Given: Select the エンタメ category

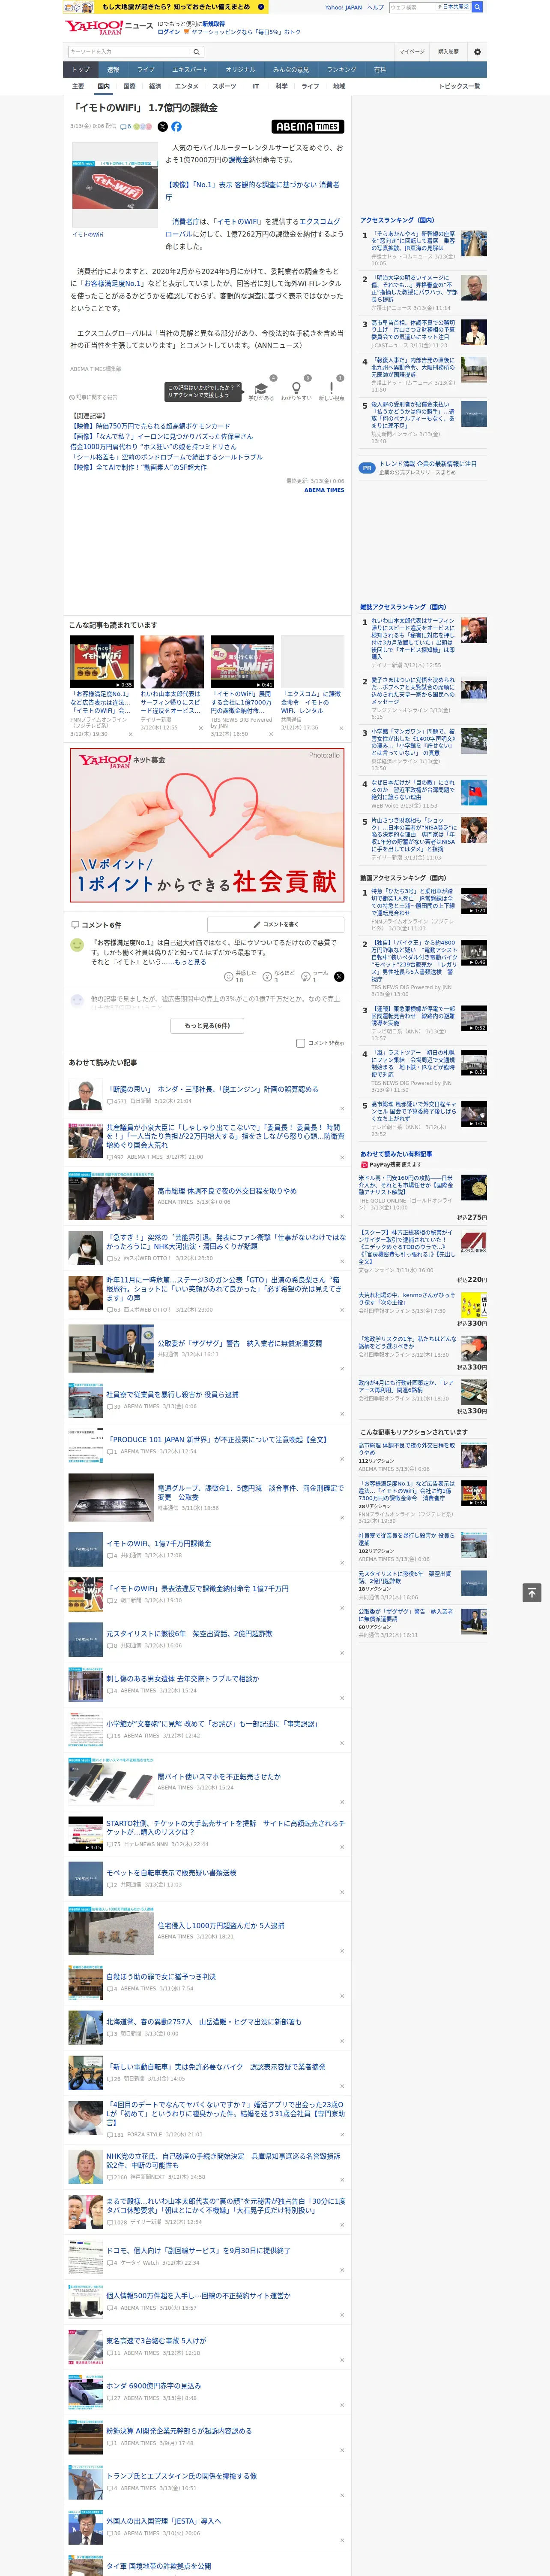Looking at the screenshot, I should [x=187, y=86].
